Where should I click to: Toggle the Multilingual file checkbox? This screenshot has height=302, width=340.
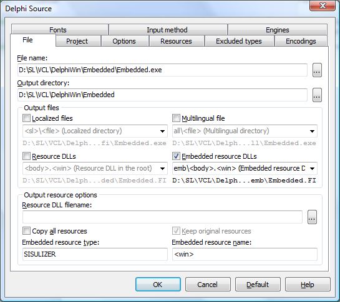pyautogui.click(x=176, y=118)
